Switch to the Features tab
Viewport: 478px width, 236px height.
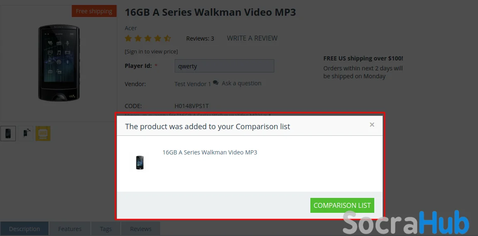70,229
